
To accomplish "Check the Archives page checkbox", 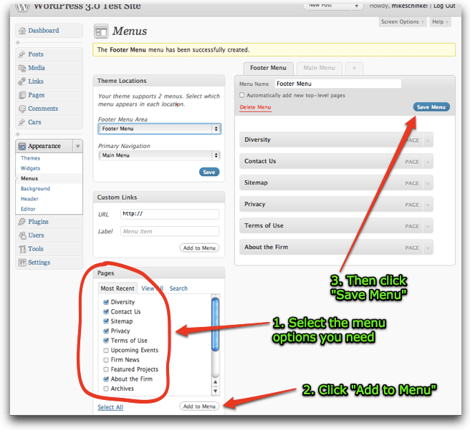I will click(106, 389).
